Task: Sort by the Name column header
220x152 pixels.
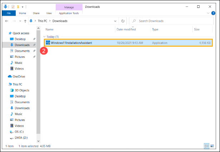Action: point(50,30)
